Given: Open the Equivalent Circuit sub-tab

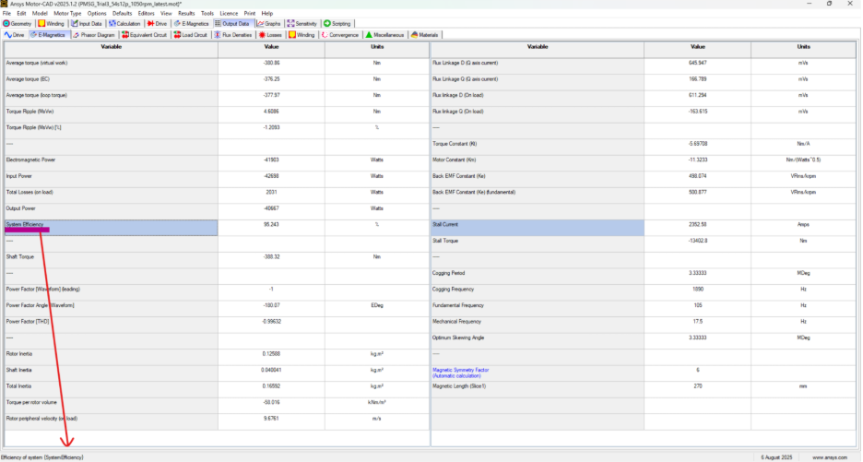Looking at the screenshot, I should [145, 34].
